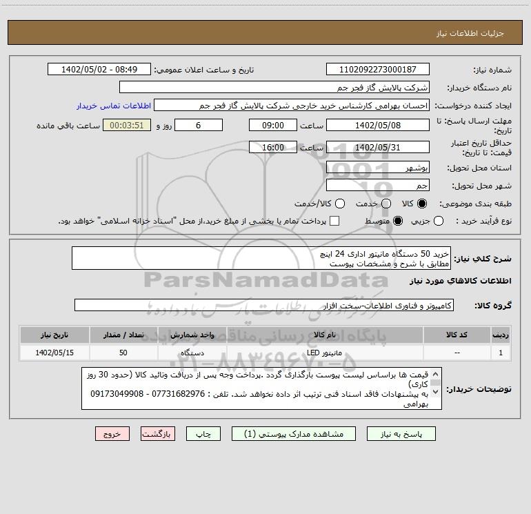531x514 pixels.
Task: Click the quantity cell showing 50
Action: click(x=123, y=353)
